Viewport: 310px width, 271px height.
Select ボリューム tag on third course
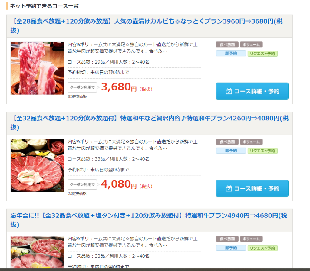pyautogui.click(x=251, y=239)
